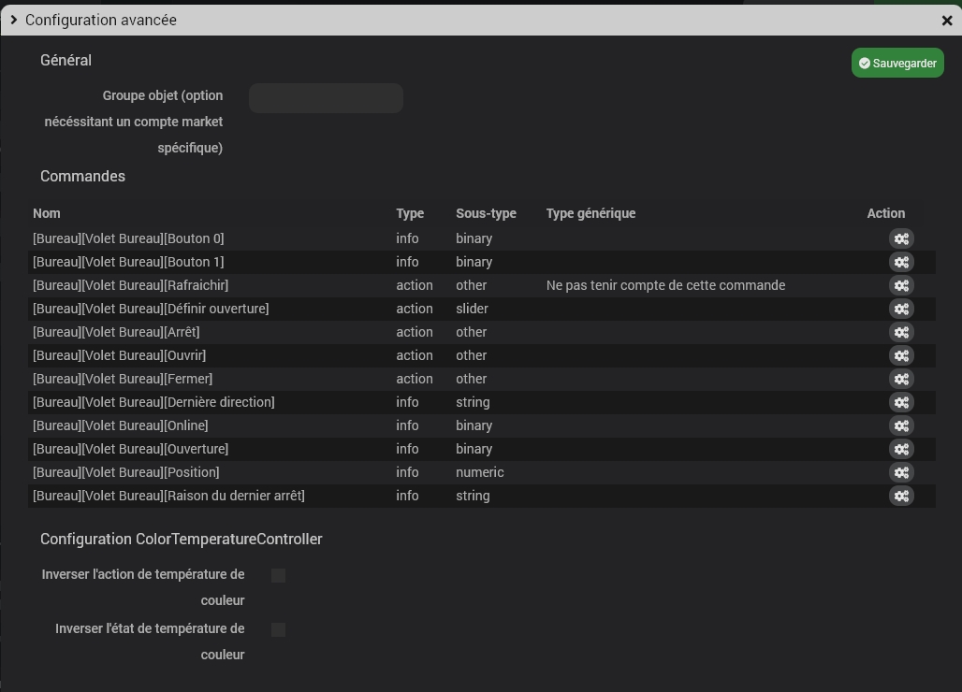Image resolution: width=962 pixels, height=692 pixels.
Task: Collapse the Configuration avancée chevron
Action: click(x=14, y=20)
